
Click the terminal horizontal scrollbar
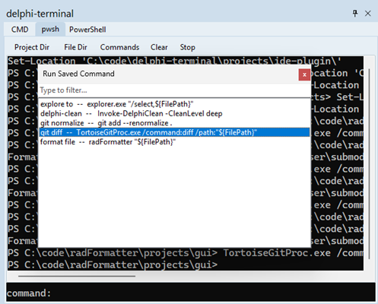pos(77,276)
